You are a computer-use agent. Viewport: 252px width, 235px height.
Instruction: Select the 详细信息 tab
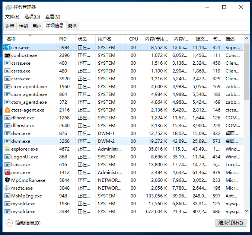click(x=55, y=26)
